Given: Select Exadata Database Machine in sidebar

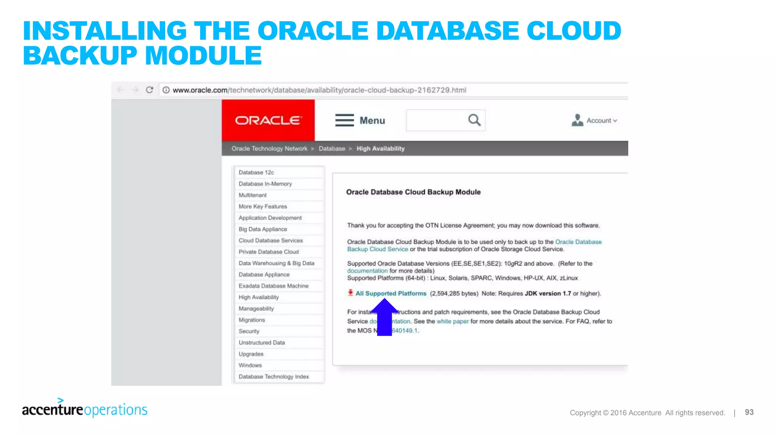Looking at the screenshot, I should click(279, 286).
